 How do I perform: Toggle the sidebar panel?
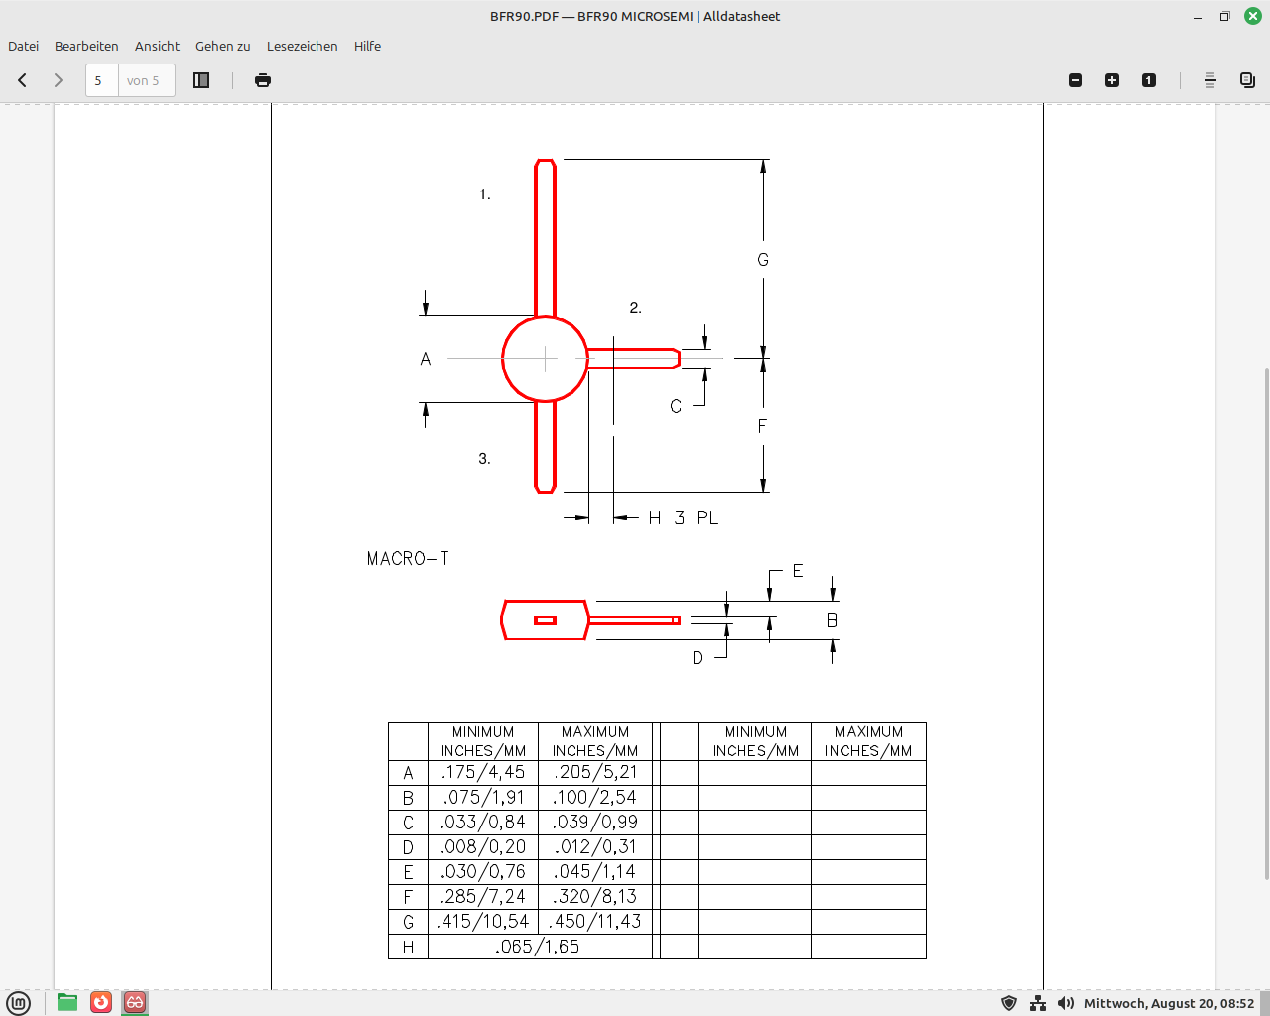coord(201,80)
